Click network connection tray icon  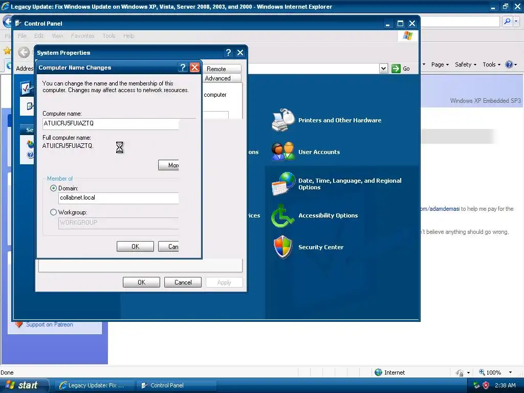[x=476, y=385]
